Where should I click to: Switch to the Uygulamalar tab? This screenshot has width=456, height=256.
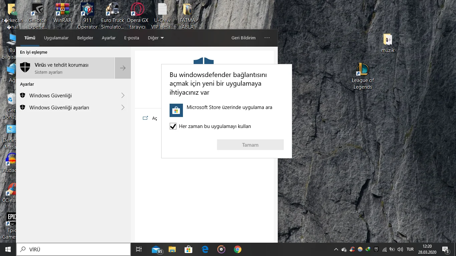tap(56, 38)
